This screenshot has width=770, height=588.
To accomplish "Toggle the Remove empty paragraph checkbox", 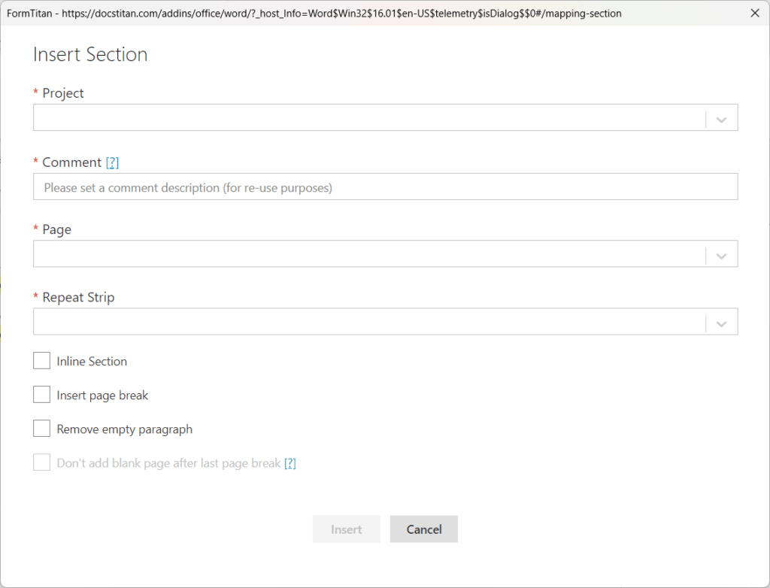I will click(x=41, y=429).
